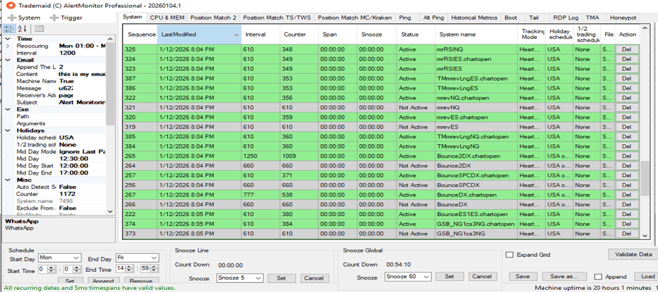Click the Trademaid app logo icon

coord(10,5)
